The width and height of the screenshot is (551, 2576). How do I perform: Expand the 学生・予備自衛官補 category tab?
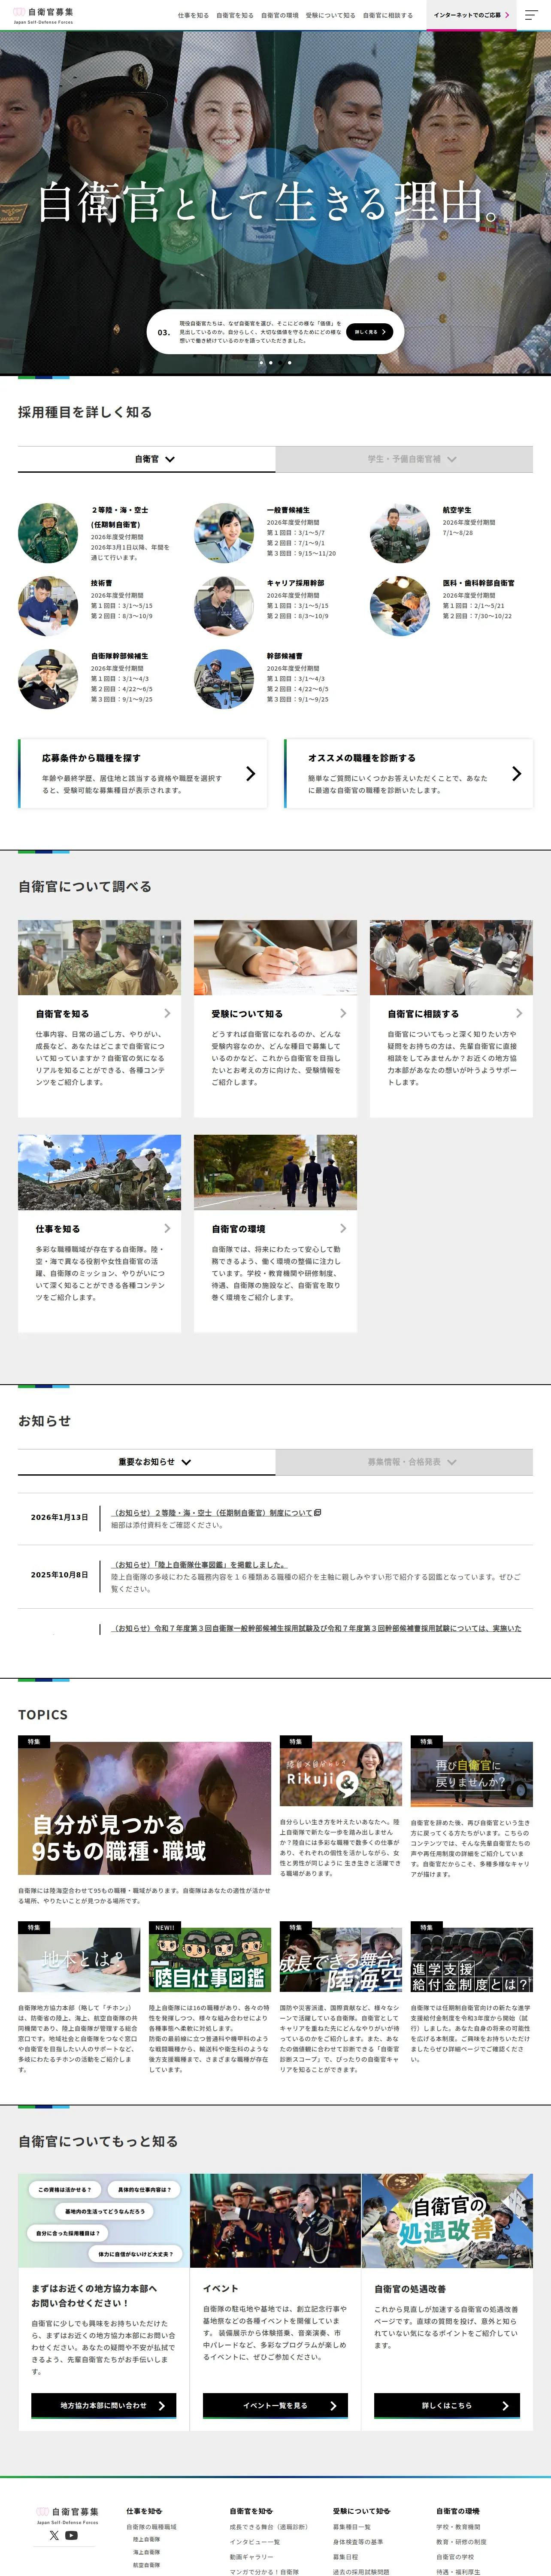click(404, 459)
